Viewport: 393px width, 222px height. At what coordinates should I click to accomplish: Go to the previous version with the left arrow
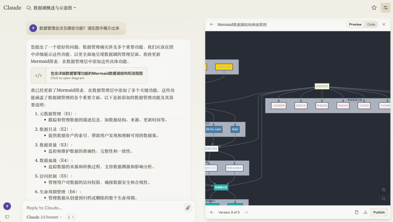211,212
